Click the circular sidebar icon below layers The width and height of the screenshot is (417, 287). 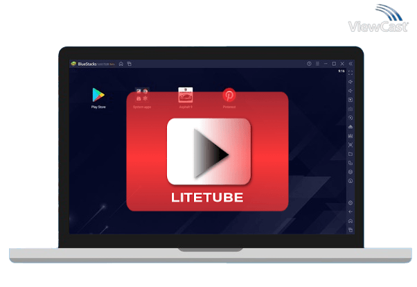(351, 181)
